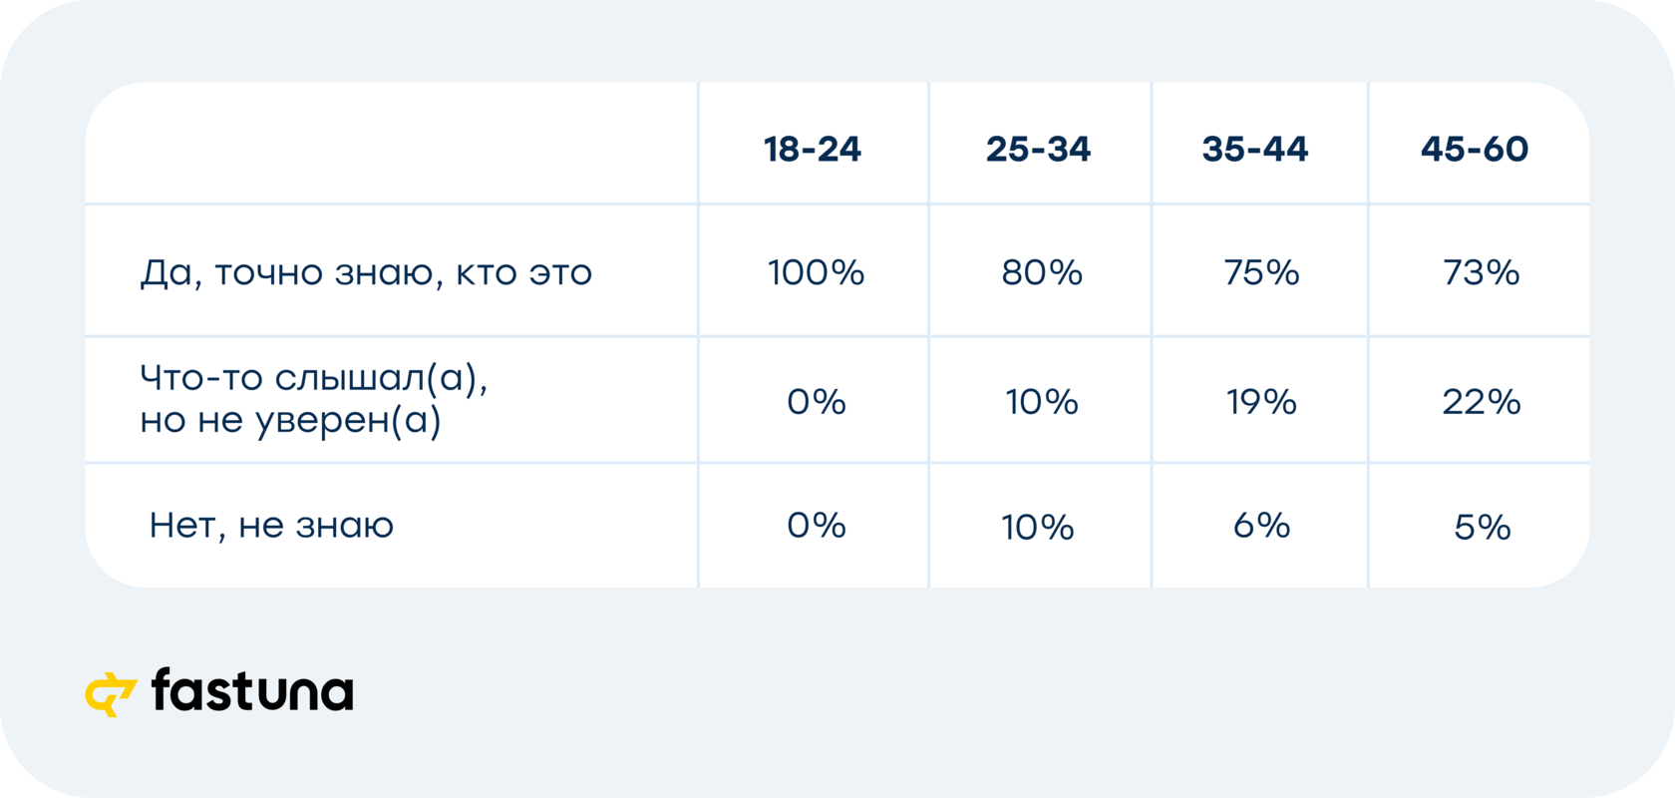Select the 35-44 column header

pyautogui.click(x=1255, y=150)
